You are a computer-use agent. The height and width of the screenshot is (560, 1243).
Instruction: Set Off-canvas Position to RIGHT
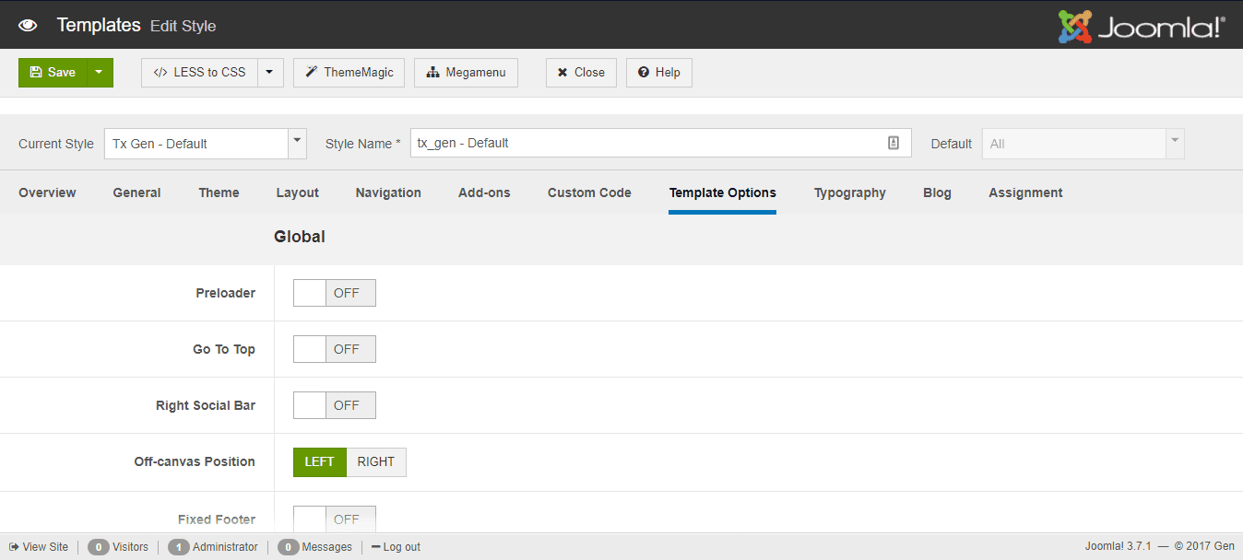(x=375, y=462)
